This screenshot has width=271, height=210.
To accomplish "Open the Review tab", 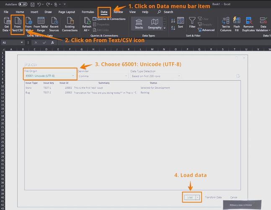I will click(119, 12).
